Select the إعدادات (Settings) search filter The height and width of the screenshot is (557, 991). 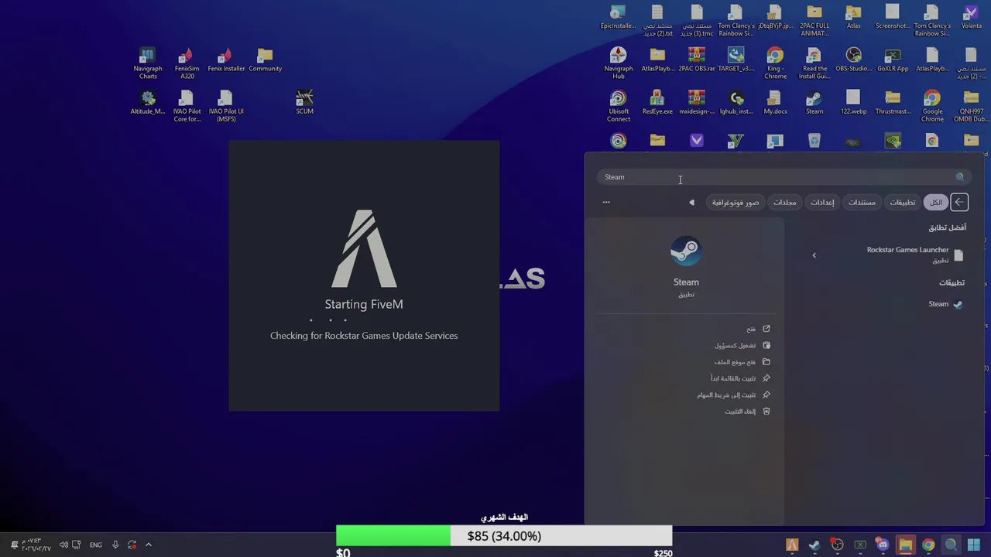[x=822, y=202]
